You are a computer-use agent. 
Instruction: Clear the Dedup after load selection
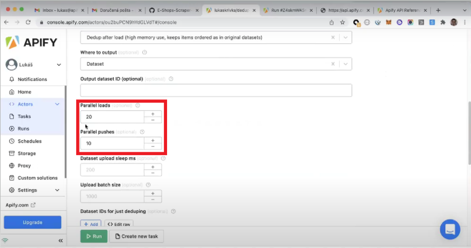[333, 37]
